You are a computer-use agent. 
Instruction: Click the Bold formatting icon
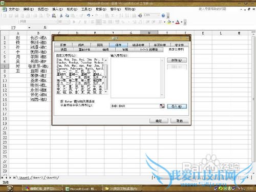(74, 22)
